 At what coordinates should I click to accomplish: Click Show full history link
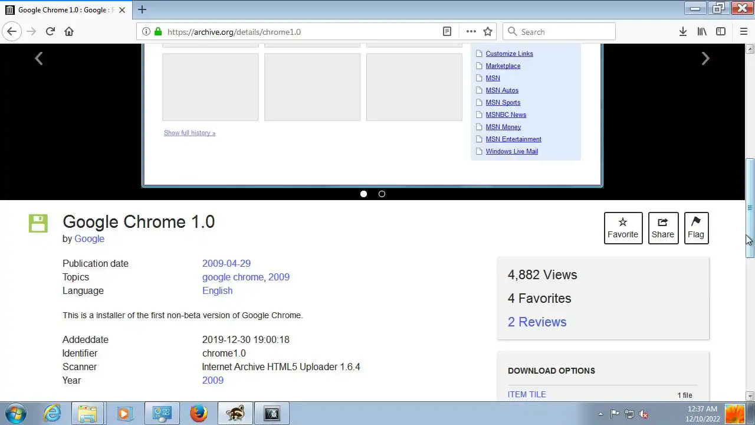(x=189, y=133)
